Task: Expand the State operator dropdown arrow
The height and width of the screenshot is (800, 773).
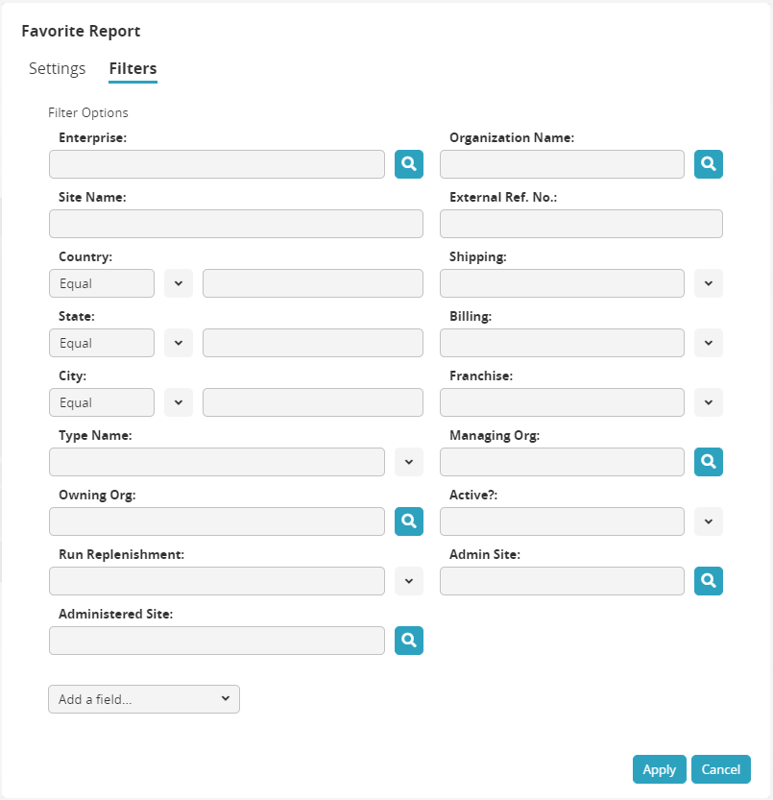Action: 179,343
